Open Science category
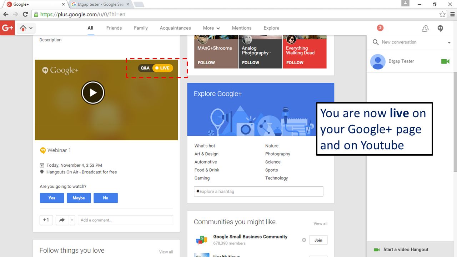This screenshot has height=257, width=457. coord(273,162)
